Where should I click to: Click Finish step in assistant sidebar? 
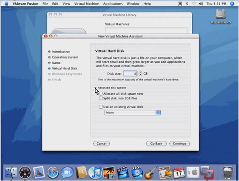pyautogui.click(x=56, y=80)
